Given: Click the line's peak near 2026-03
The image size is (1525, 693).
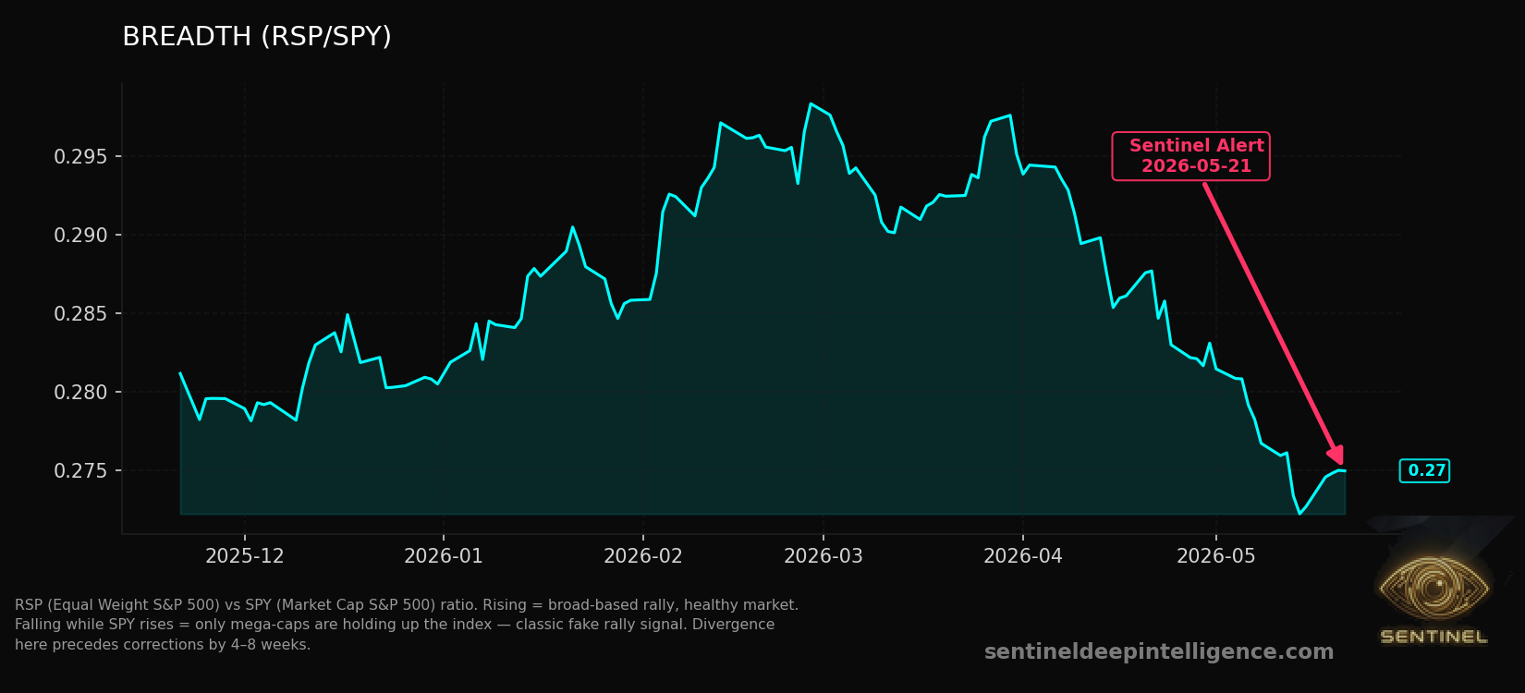Looking at the screenshot, I should click(811, 103).
